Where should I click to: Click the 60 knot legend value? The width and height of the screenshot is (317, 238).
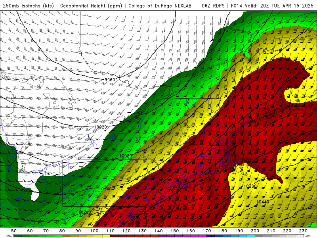pyautogui.click(x=30, y=231)
